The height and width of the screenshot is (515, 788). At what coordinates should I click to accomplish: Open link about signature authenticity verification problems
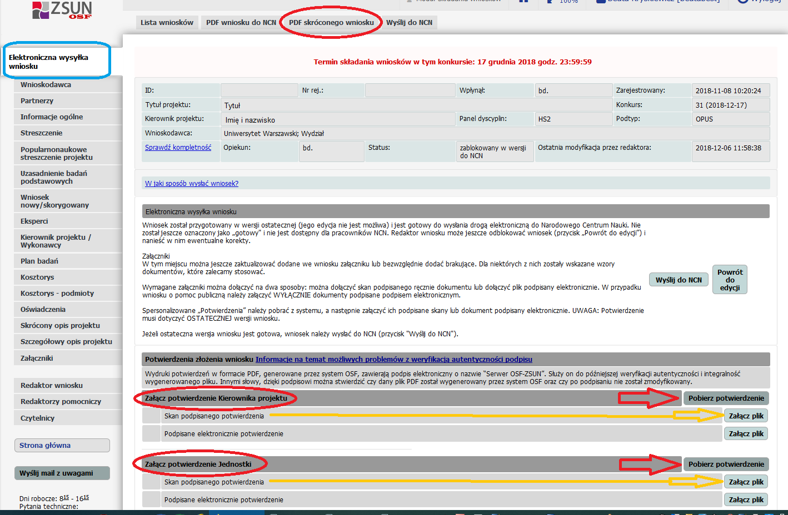click(x=393, y=360)
